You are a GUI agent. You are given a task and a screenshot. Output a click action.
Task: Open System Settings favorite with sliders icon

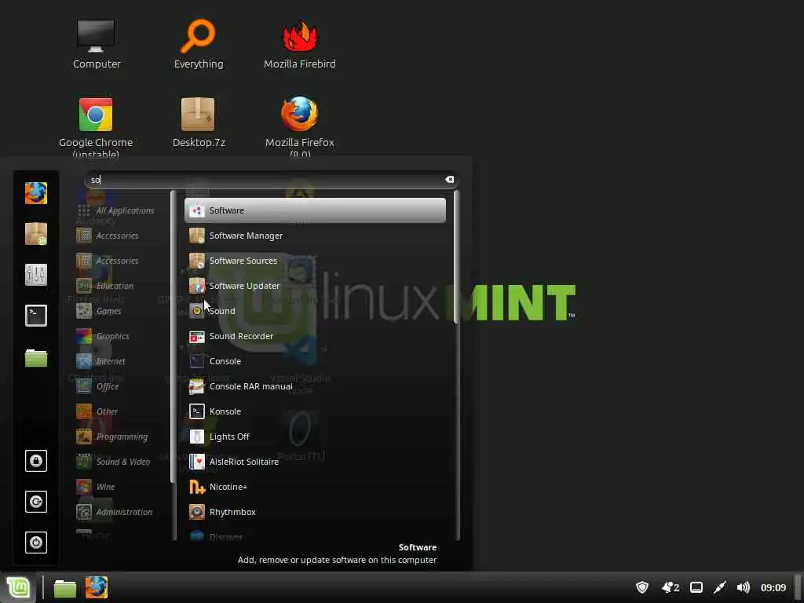36,275
